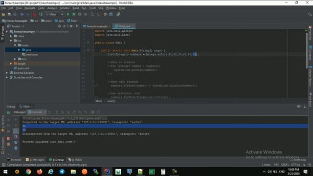Click hide Debug panel icon
This screenshot has height=176, width=313.
click(x=305, y=107)
